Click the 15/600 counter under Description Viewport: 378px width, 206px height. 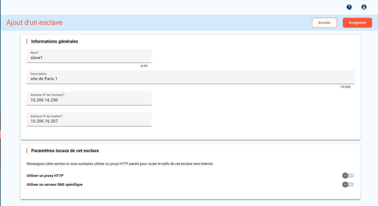[x=345, y=87]
